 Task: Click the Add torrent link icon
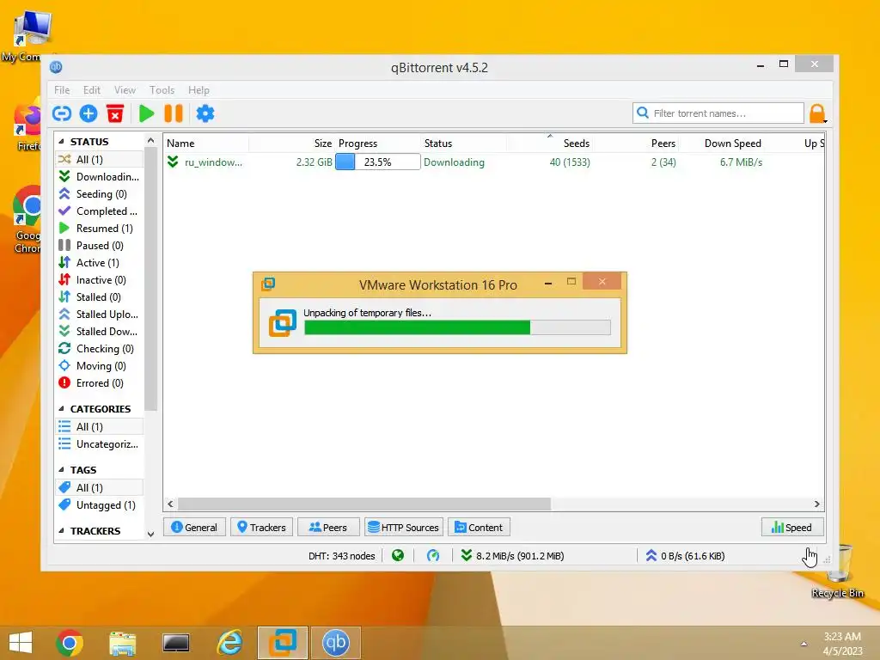(62, 113)
